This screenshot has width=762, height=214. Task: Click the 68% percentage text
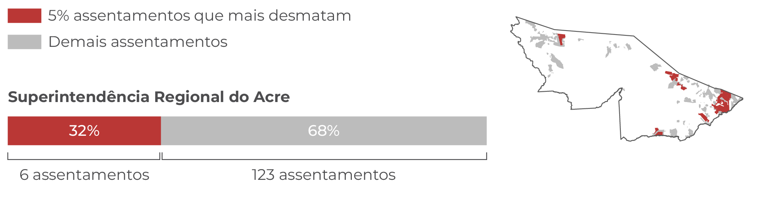pos(324,131)
